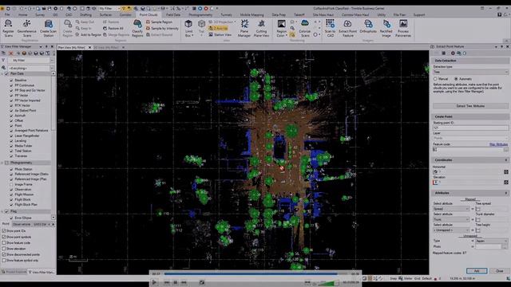Open the Support ribbon tab
The height and width of the screenshot is (287, 511).
click(419, 14)
